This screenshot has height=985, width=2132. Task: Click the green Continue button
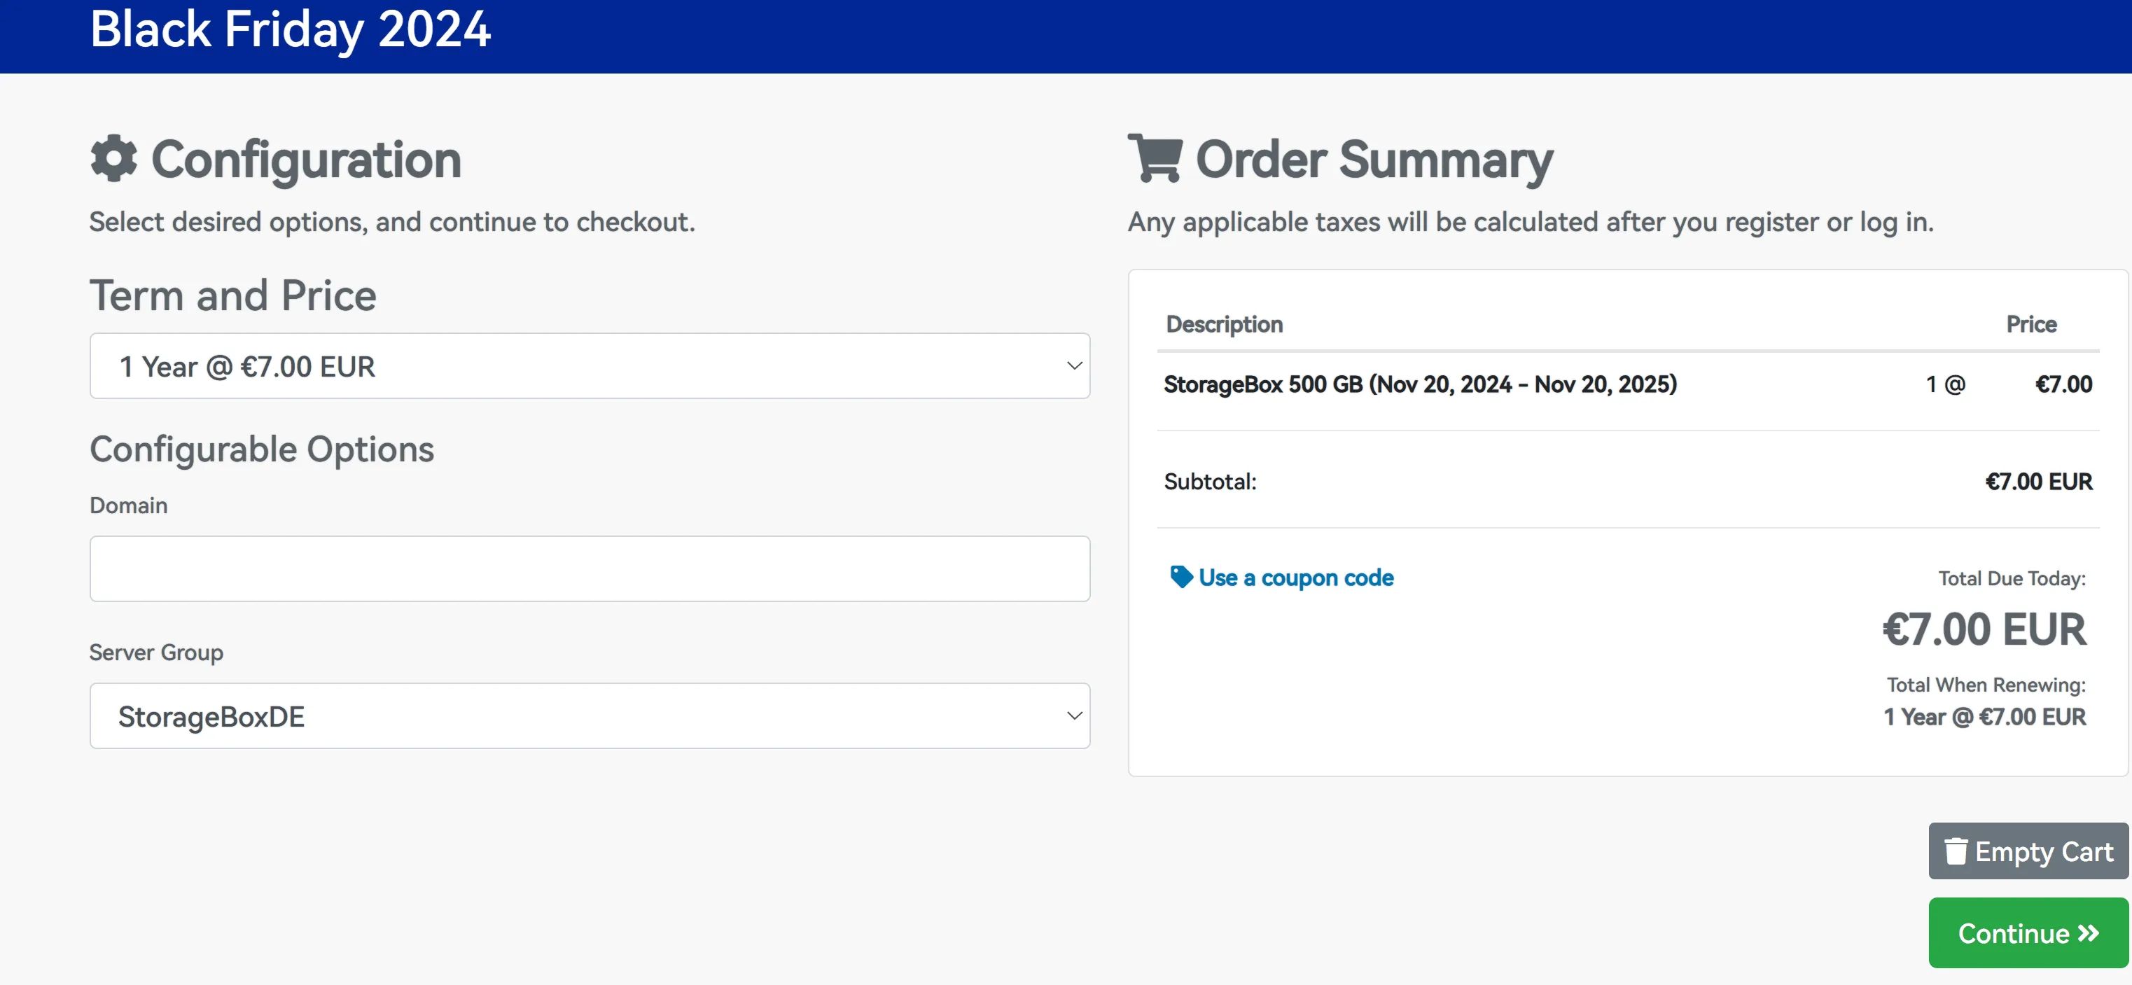tap(2028, 933)
